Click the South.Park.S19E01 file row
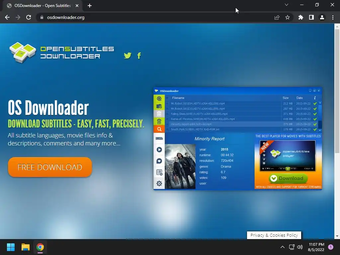 pyautogui.click(x=242, y=129)
